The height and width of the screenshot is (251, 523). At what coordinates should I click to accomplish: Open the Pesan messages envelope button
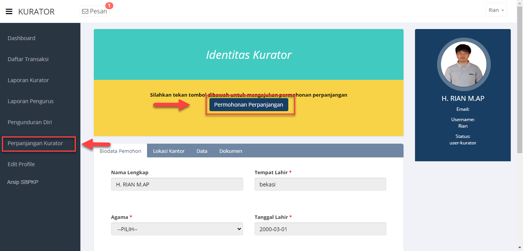pos(95,11)
